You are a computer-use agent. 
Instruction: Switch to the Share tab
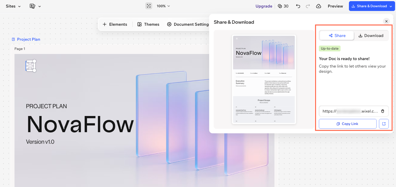coord(337,36)
